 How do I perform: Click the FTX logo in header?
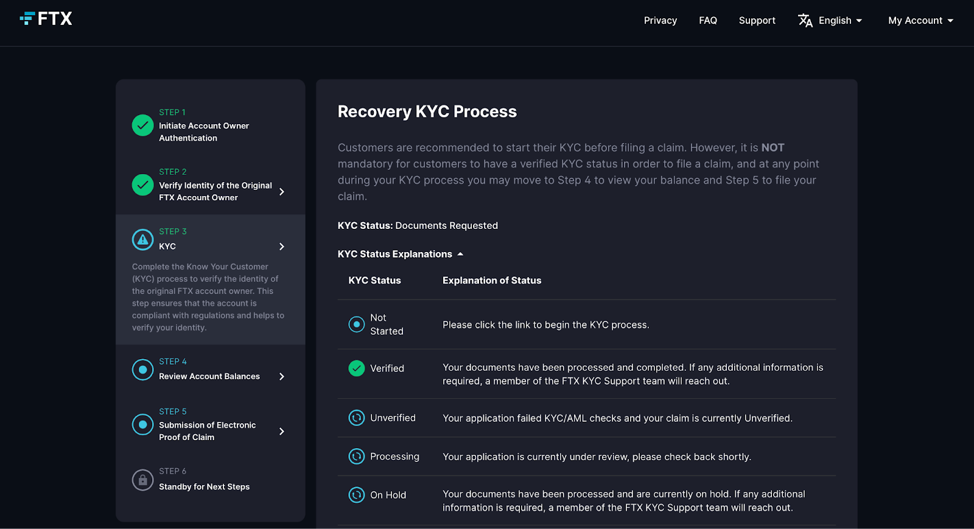[46, 19]
